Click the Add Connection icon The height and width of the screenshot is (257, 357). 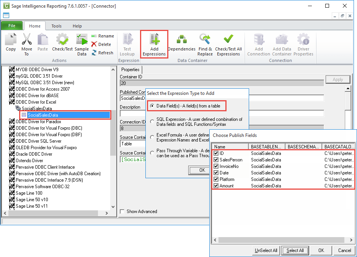click(259, 39)
